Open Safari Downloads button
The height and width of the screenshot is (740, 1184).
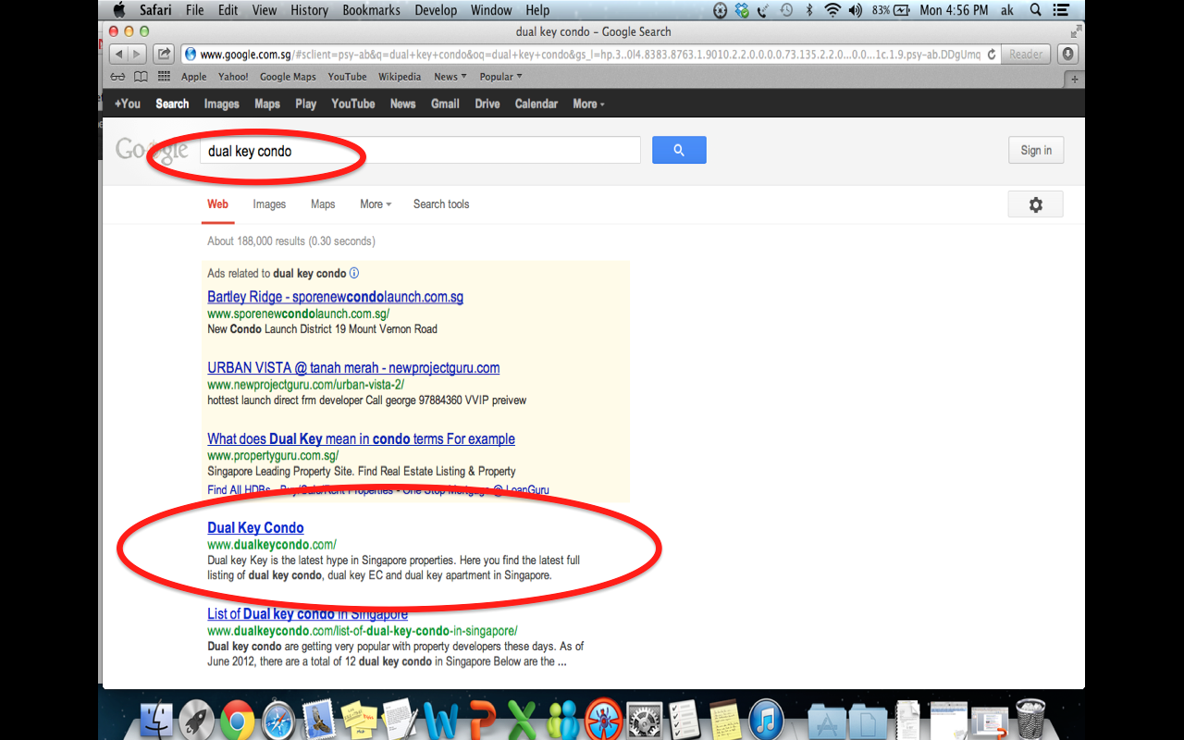point(1067,55)
